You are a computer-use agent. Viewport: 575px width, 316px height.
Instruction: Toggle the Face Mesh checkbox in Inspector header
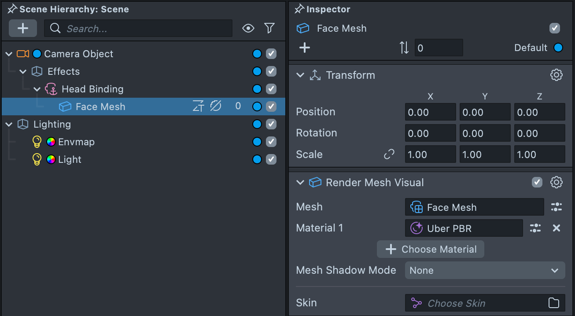pyautogui.click(x=555, y=29)
